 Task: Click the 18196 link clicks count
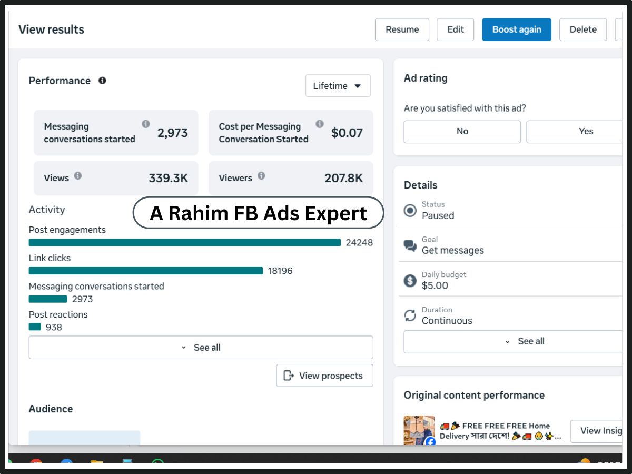point(280,271)
